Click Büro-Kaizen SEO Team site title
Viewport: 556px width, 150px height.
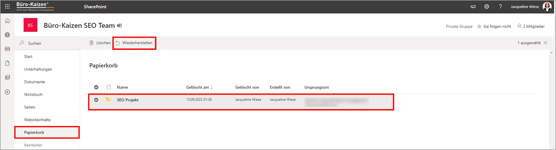(79, 25)
